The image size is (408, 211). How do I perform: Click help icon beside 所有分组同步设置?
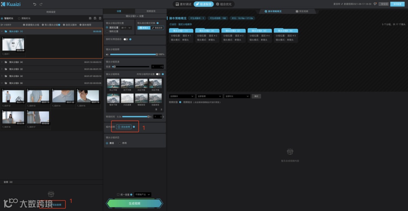coord(162,74)
